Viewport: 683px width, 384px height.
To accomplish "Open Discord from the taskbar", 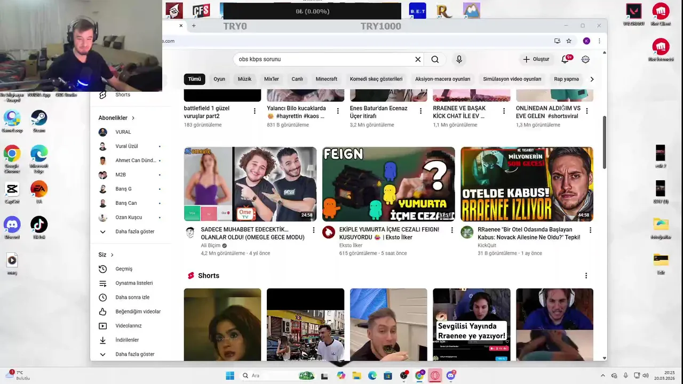I will 451,375.
